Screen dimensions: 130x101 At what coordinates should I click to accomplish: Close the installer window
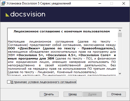point(124,3)
